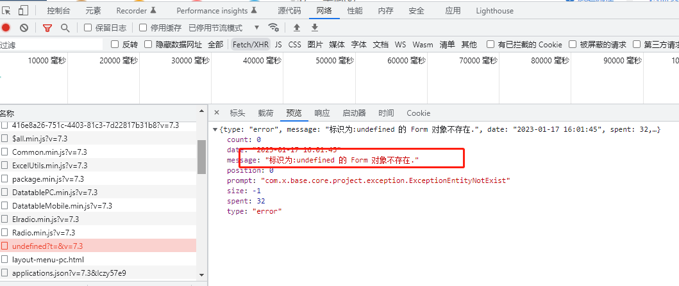Check the box beside undefined?t=&v=7.3
The height and width of the screenshot is (286, 679).
[x=4, y=246]
